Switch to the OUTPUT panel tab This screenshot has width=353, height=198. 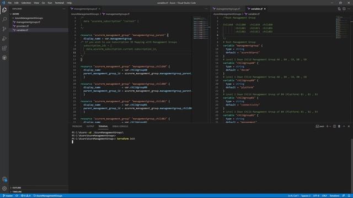click(x=90, y=127)
